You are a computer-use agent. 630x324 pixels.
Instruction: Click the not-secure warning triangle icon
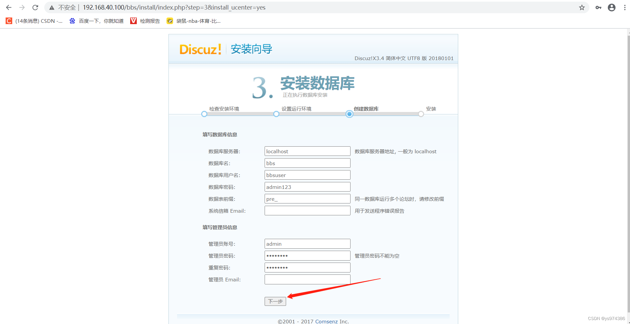(x=52, y=8)
